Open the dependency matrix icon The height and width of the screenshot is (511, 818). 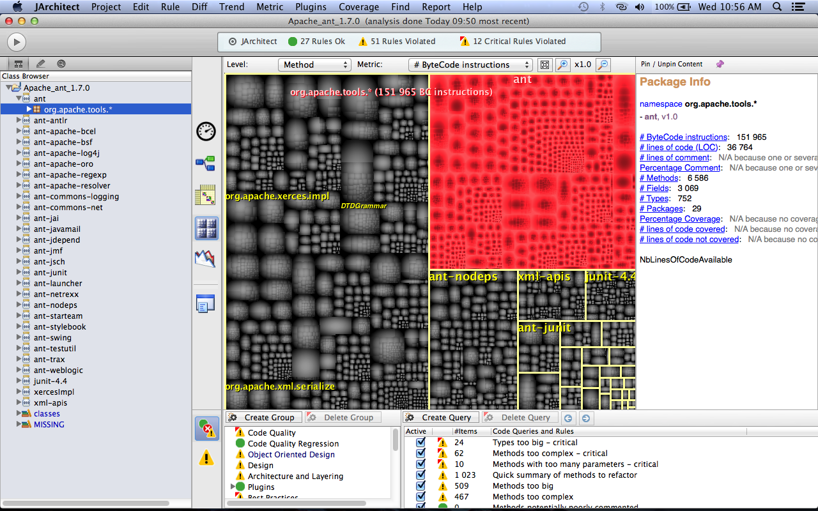tap(206, 195)
